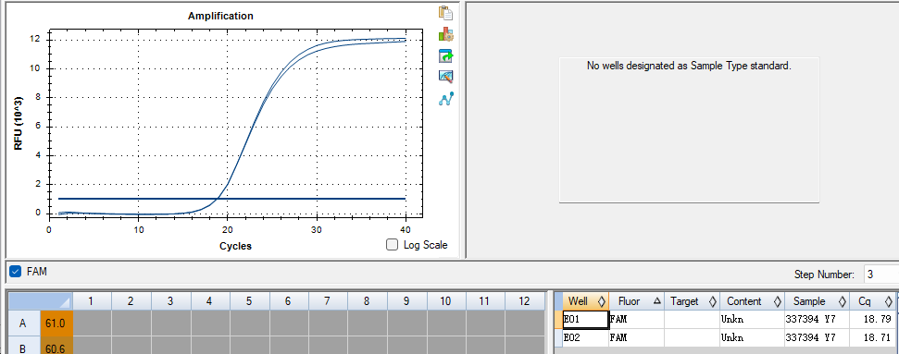The width and height of the screenshot is (899, 354).
Task: Click the FAM cell in row E02
Action: point(636,338)
